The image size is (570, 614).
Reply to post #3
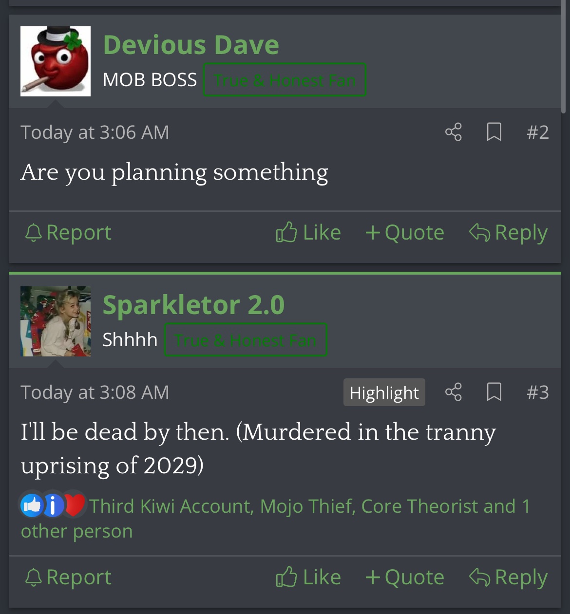(x=508, y=577)
